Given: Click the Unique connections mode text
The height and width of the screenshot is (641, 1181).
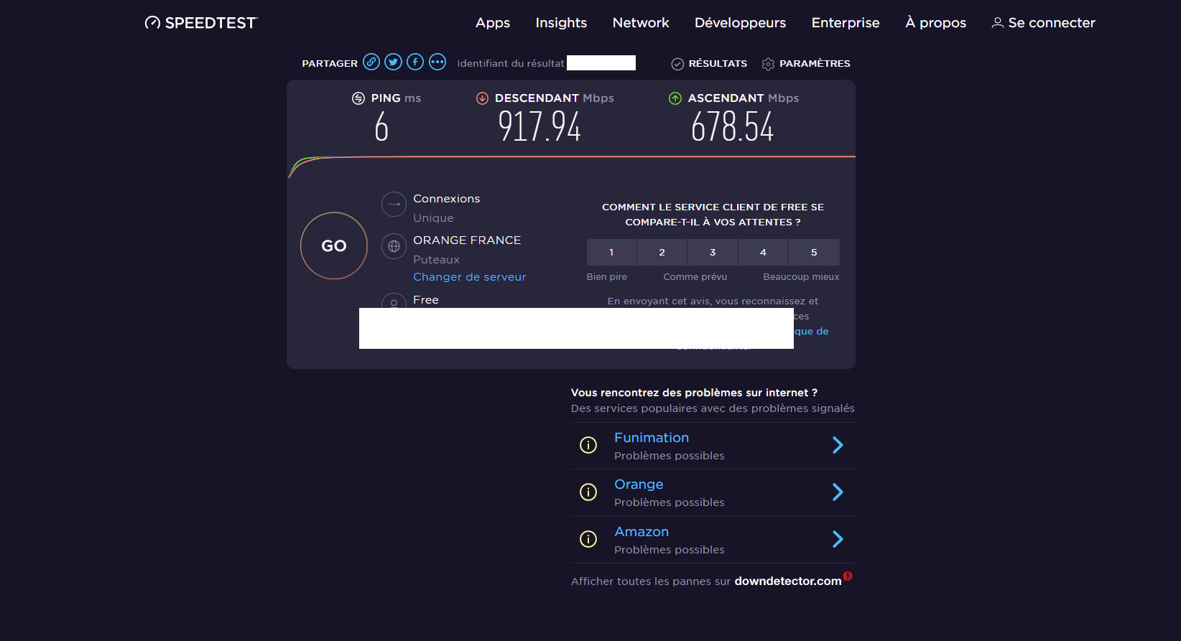Looking at the screenshot, I should [x=433, y=218].
